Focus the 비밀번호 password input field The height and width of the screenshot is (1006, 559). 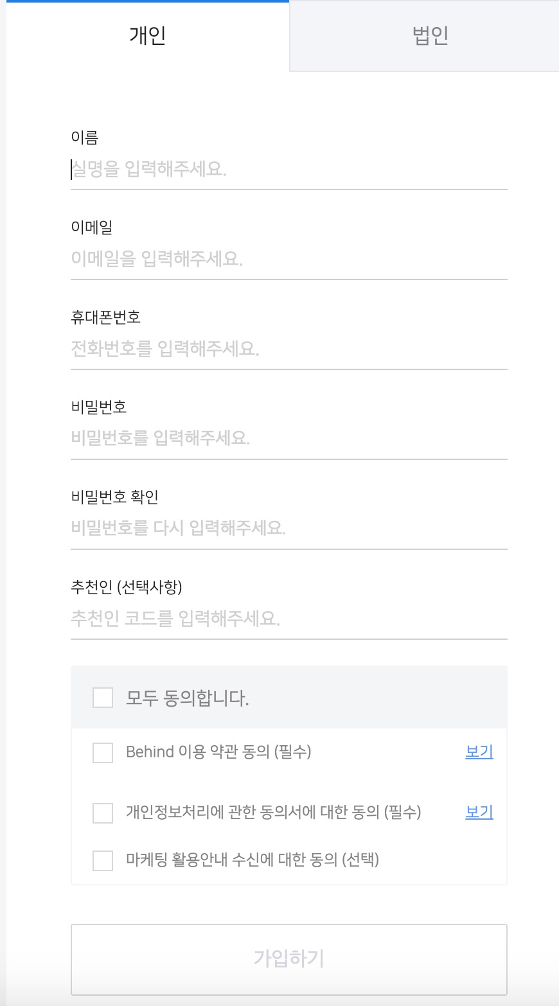point(288,439)
